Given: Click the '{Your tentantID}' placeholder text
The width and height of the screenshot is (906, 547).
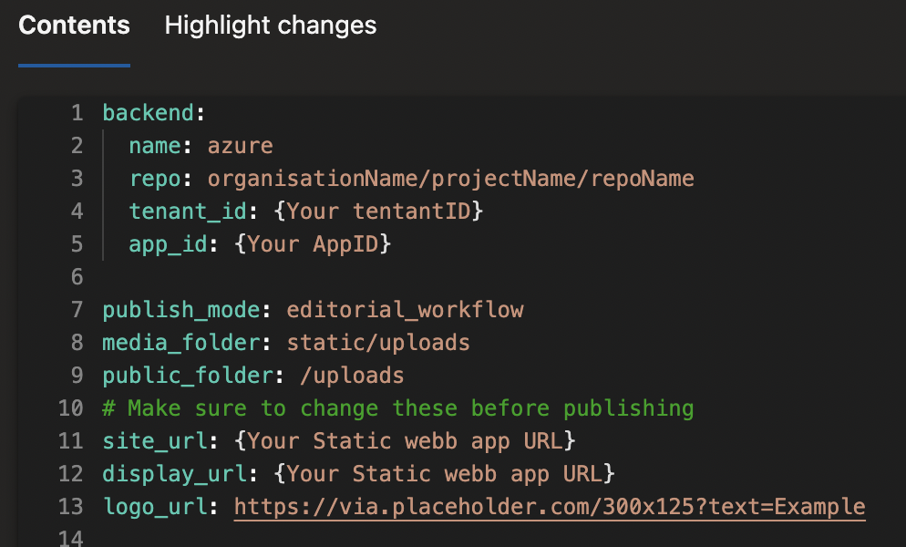Looking at the screenshot, I should tap(377, 212).
